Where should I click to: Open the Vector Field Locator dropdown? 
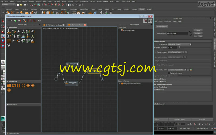coord(177,70)
